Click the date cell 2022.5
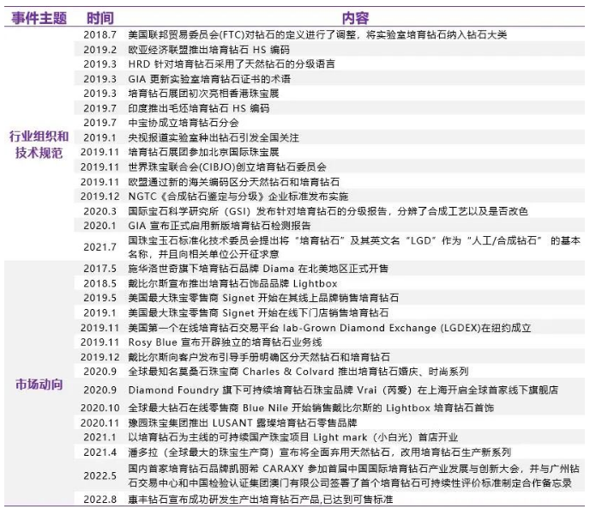The height and width of the screenshot is (515, 590). [100, 476]
